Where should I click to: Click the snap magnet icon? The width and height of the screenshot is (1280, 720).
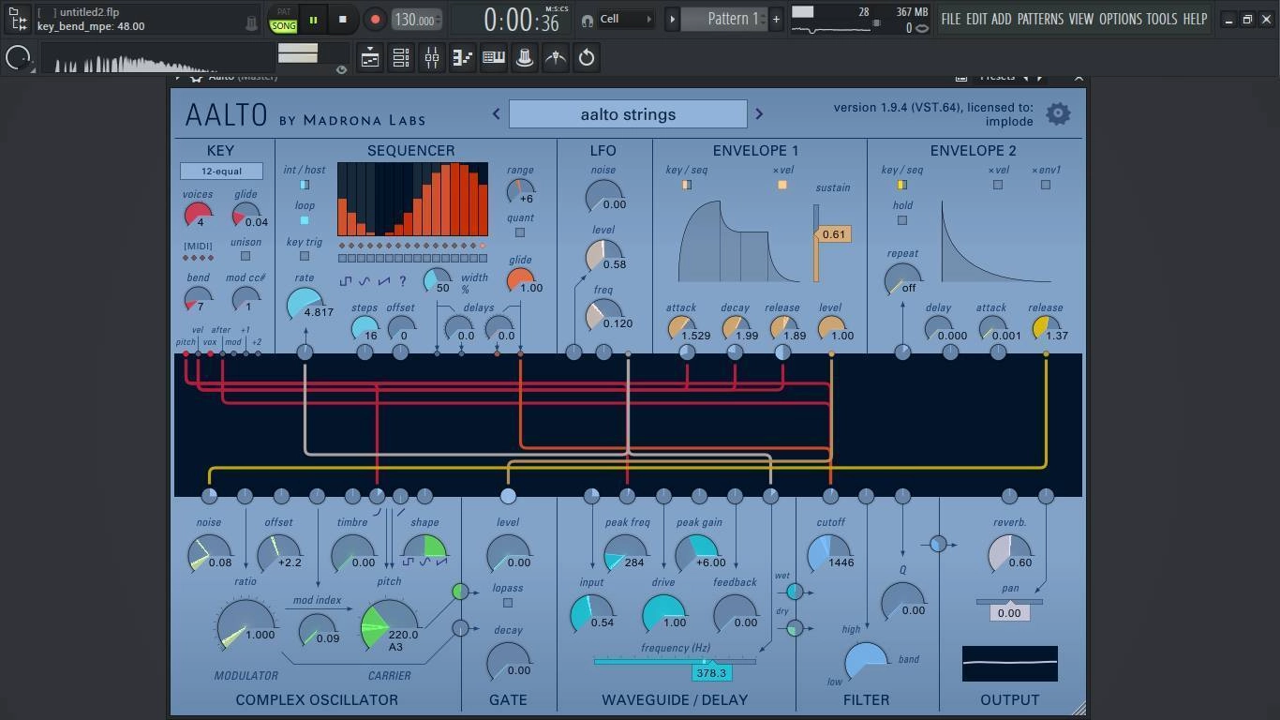pos(588,19)
